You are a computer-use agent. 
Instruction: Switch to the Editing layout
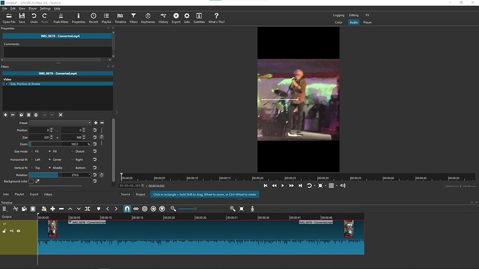click(354, 15)
